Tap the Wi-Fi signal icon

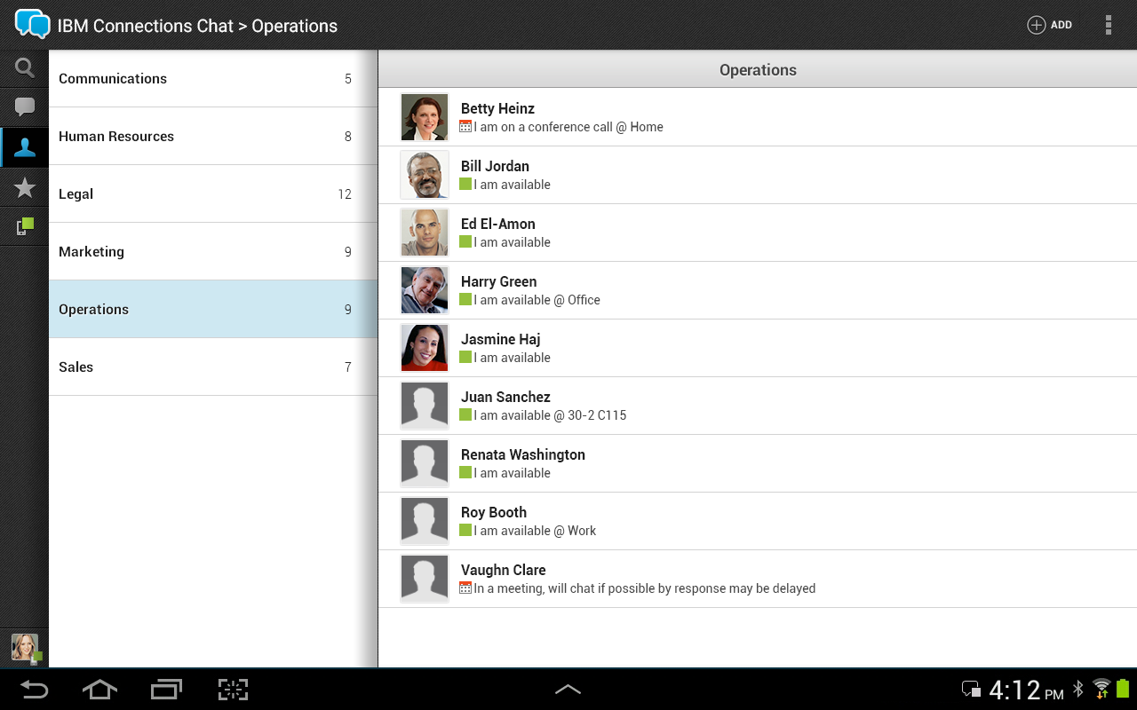[1101, 689]
